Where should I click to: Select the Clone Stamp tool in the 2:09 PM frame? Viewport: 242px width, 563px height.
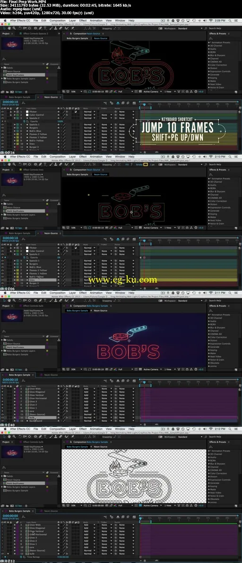coord(56,28)
